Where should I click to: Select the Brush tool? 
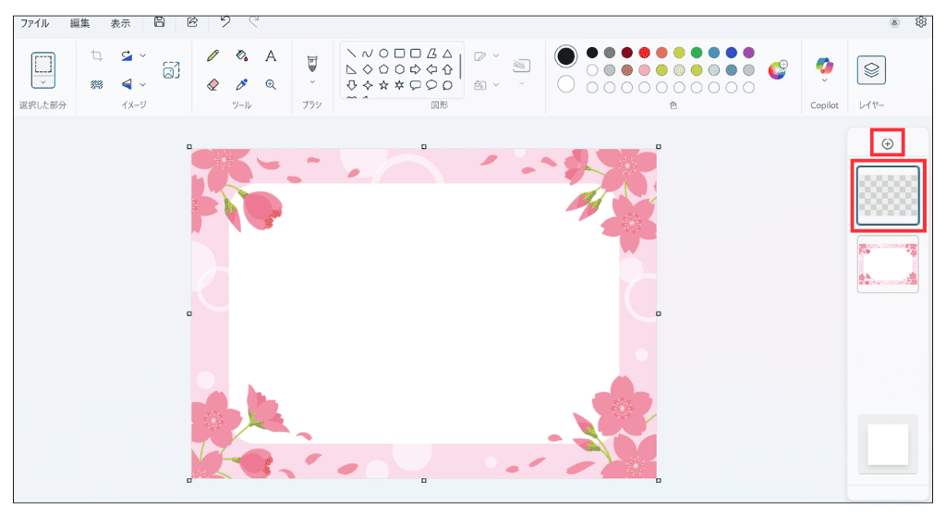312,64
